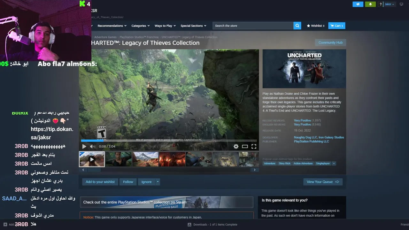Switch to Big Picture monitor icon
The width and height of the screenshot is (409, 230).
tap(401, 4)
